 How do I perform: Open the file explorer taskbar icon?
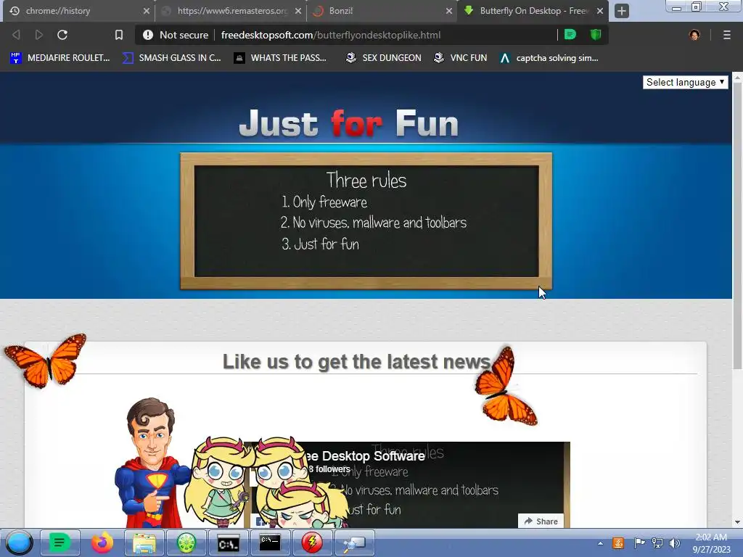coord(144,542)
